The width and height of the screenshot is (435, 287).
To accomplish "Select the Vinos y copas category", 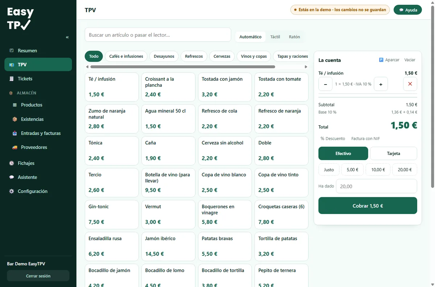I will tap(254, 56).
